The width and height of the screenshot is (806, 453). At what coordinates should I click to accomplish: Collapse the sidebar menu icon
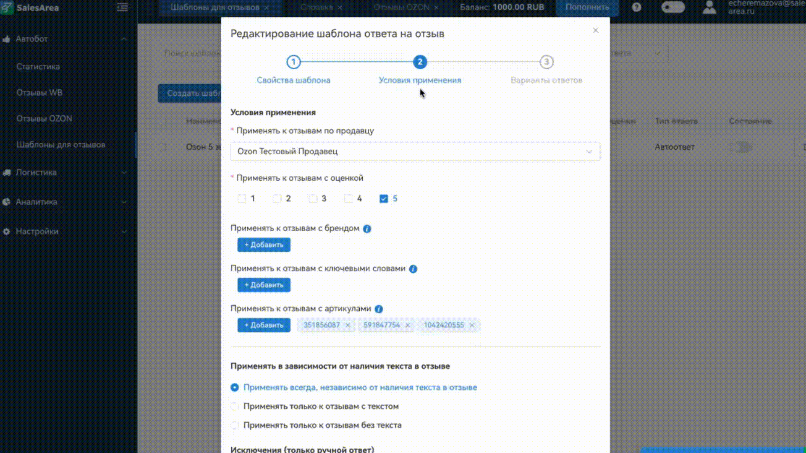122,7
